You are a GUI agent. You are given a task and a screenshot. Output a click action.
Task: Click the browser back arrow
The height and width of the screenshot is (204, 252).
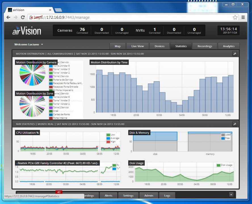click(9, 18)
